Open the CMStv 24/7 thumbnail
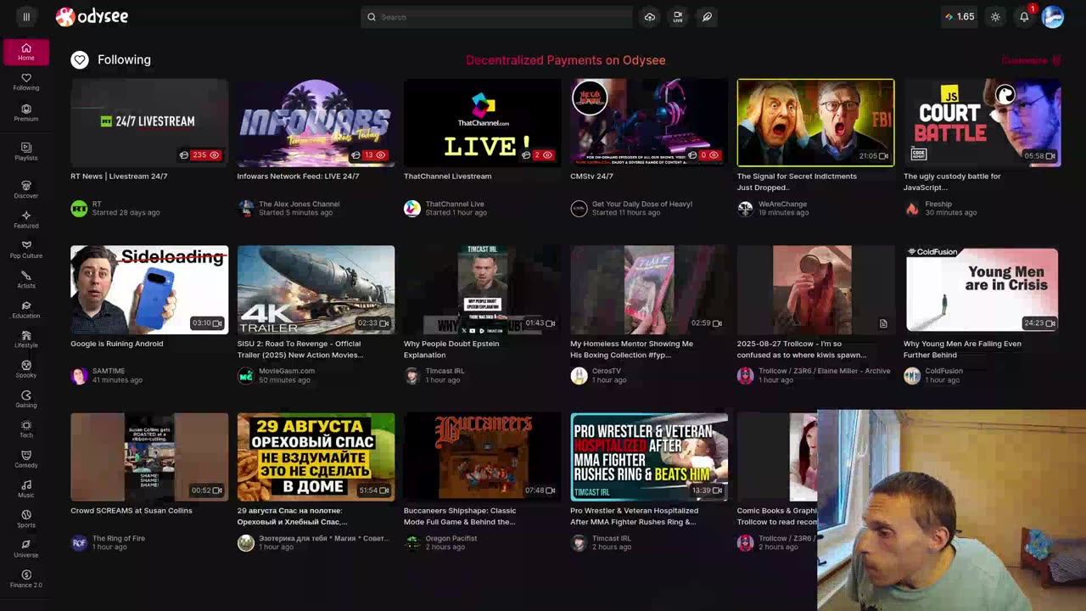Image resolution: width=1086 pixels, height=611 pixels. [649, 123]
